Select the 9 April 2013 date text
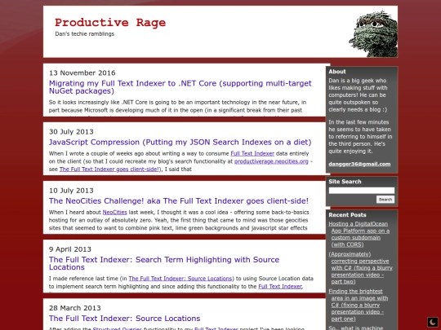 (70, 249)
